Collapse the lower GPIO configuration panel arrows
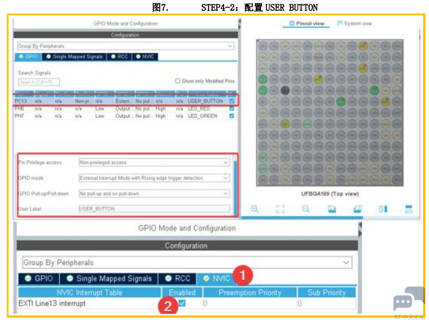The width and height of the screenshot is (429, 324). coord(360,229)
